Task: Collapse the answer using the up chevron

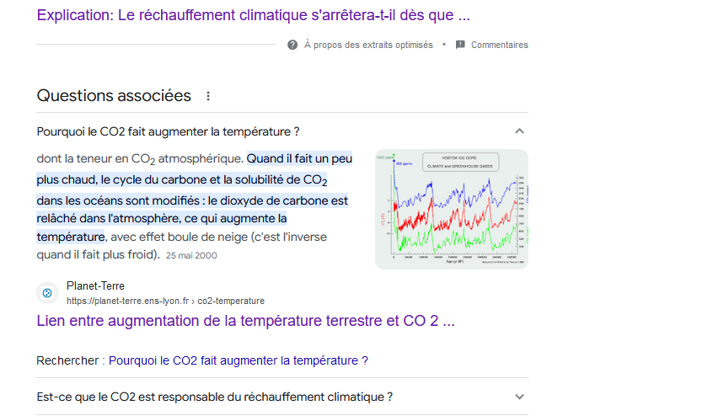Action: point(519,131)
